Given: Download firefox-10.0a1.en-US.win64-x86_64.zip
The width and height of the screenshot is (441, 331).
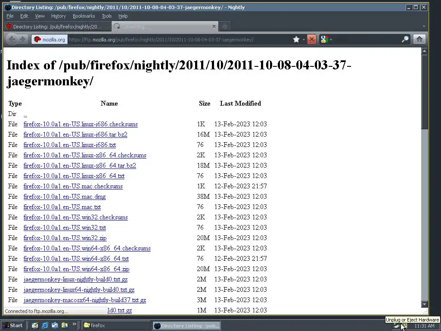Looking at the screenshot, I should [77, 269].
